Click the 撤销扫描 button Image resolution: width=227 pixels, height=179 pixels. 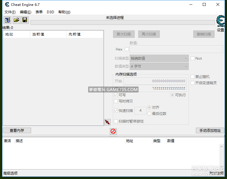pos(204,34)
